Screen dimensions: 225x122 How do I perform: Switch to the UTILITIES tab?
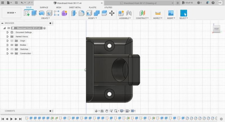point(108,8)
